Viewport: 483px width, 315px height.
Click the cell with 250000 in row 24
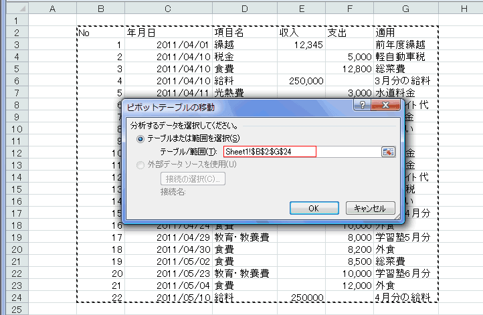302,298
